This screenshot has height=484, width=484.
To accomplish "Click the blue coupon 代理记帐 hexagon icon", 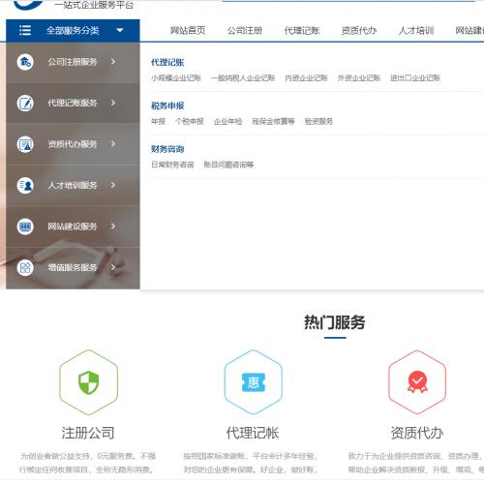I will 254,382.
